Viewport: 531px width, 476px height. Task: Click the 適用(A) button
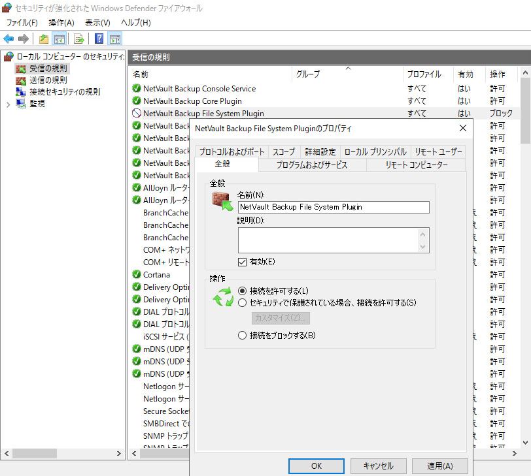[x=440, y=466]
